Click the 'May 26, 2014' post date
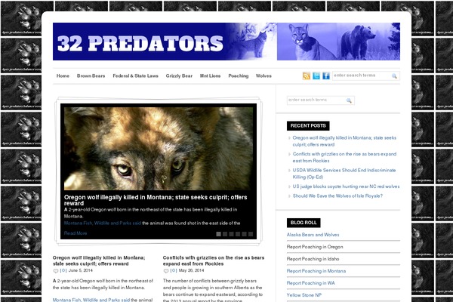This screenshot has height=302, width=453. click(x=191, y=270)
